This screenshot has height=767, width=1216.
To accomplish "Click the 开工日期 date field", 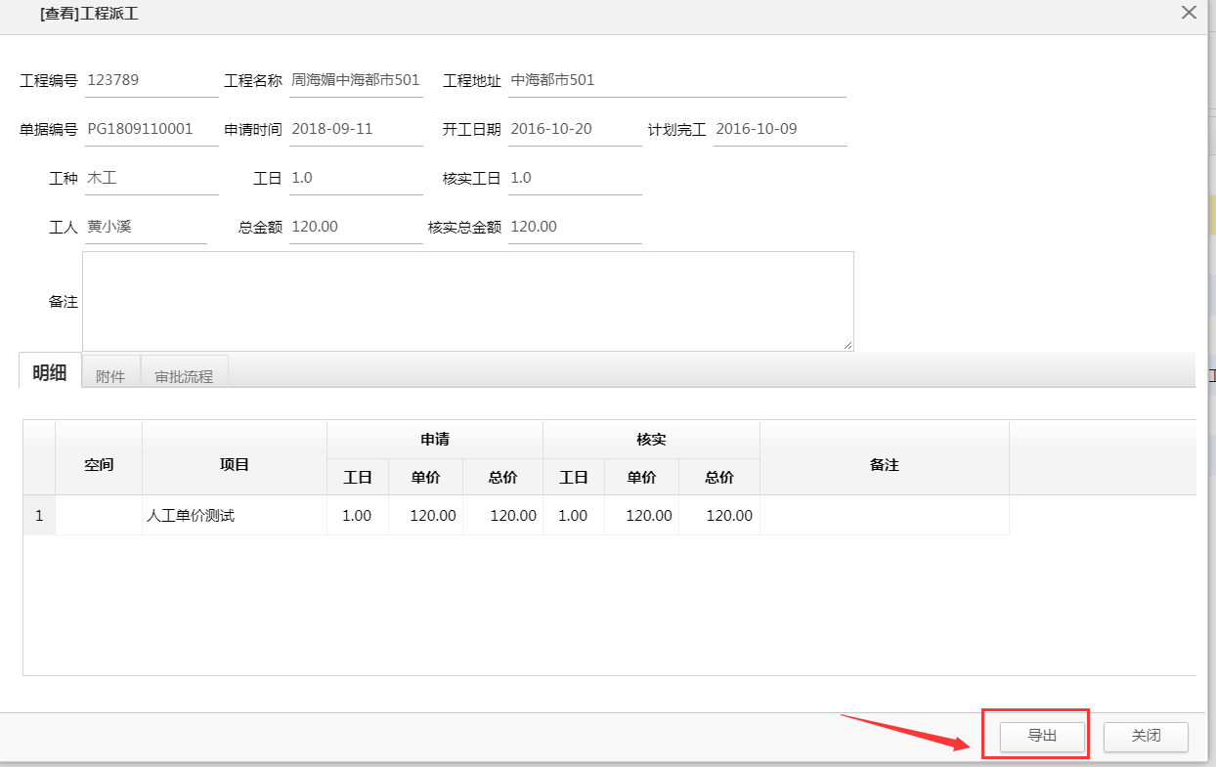I will [x=575, y=129].
